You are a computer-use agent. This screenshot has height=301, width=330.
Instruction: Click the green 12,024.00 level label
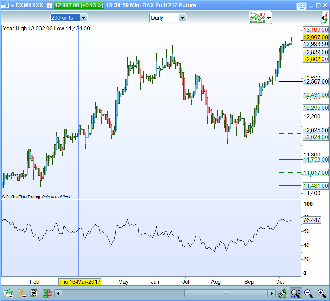[x=315, y=137]
